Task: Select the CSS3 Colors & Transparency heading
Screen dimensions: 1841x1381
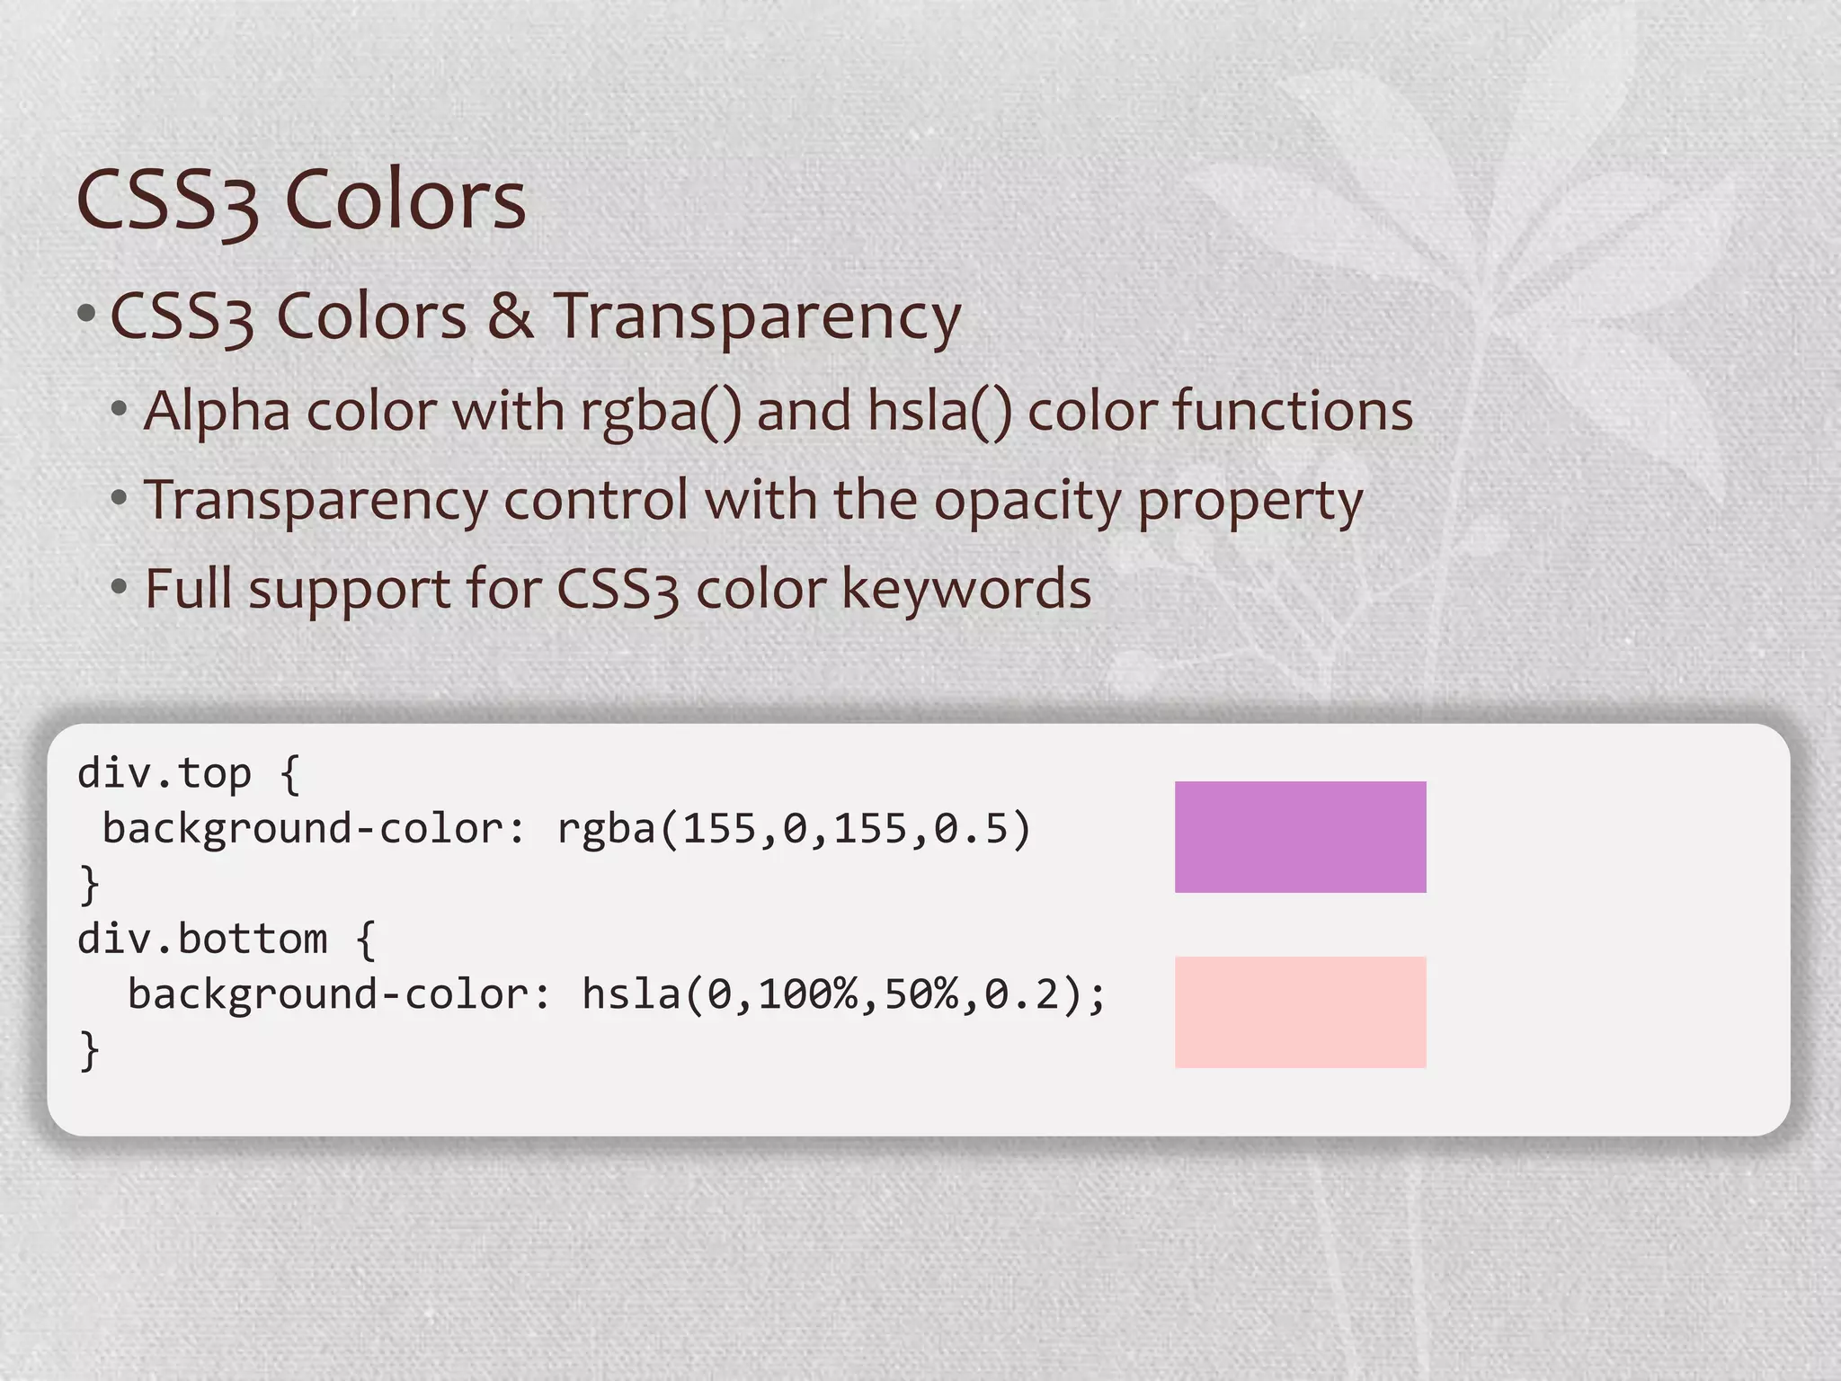Action: tap(536, 317)
